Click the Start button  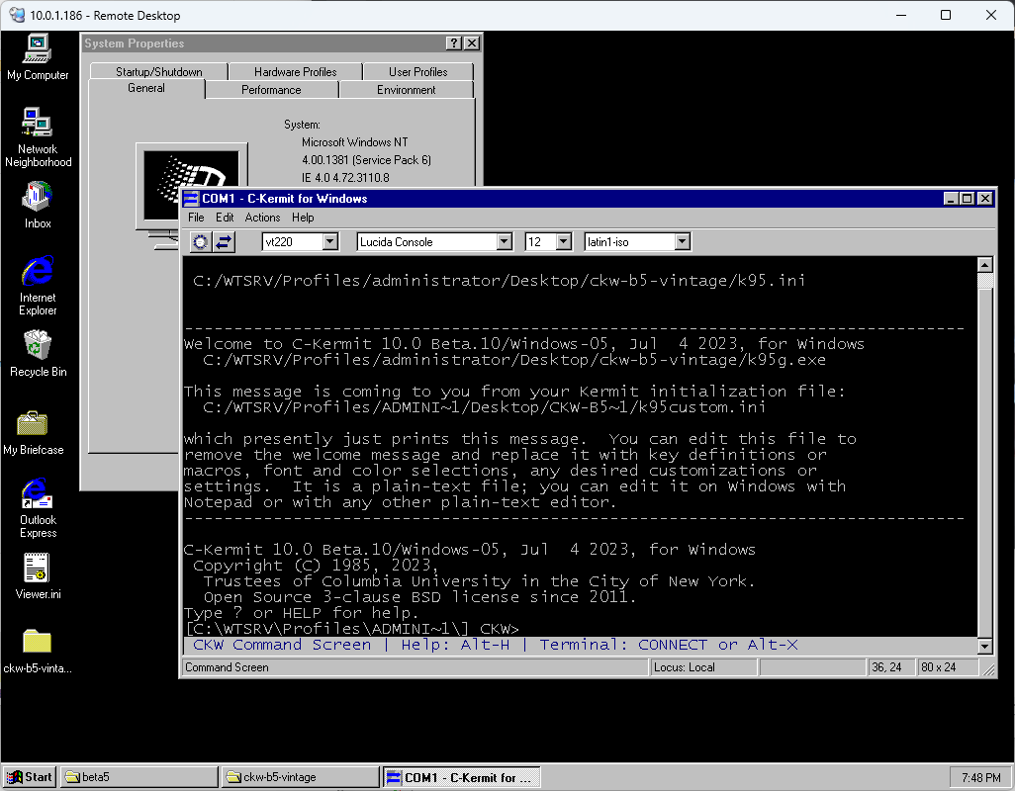(30, 777)
